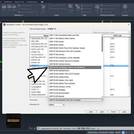This screenshot has height=134, width=134.
Task: Click Update Fields in the Data panel
Action: click(87, 5)
